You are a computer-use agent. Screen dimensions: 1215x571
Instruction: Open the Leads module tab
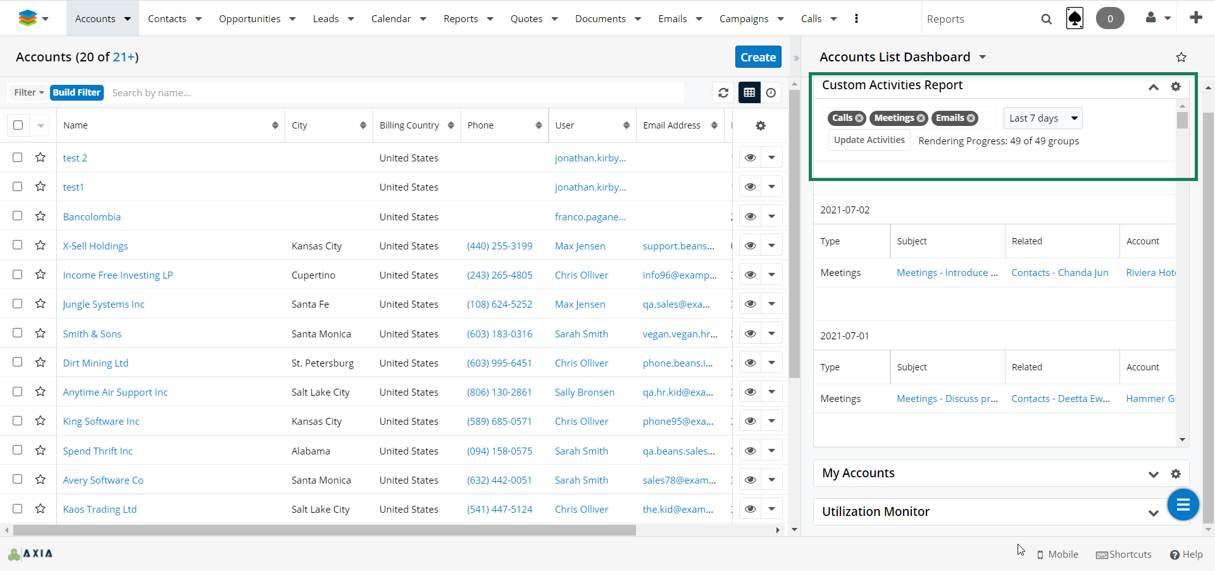[326, 19]
